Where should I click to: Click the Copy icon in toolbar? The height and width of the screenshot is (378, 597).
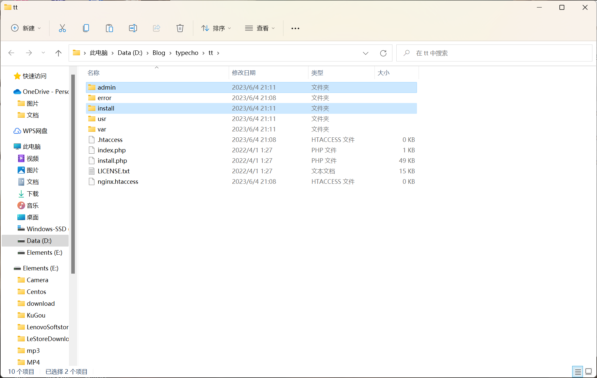(x=86, y=28)
